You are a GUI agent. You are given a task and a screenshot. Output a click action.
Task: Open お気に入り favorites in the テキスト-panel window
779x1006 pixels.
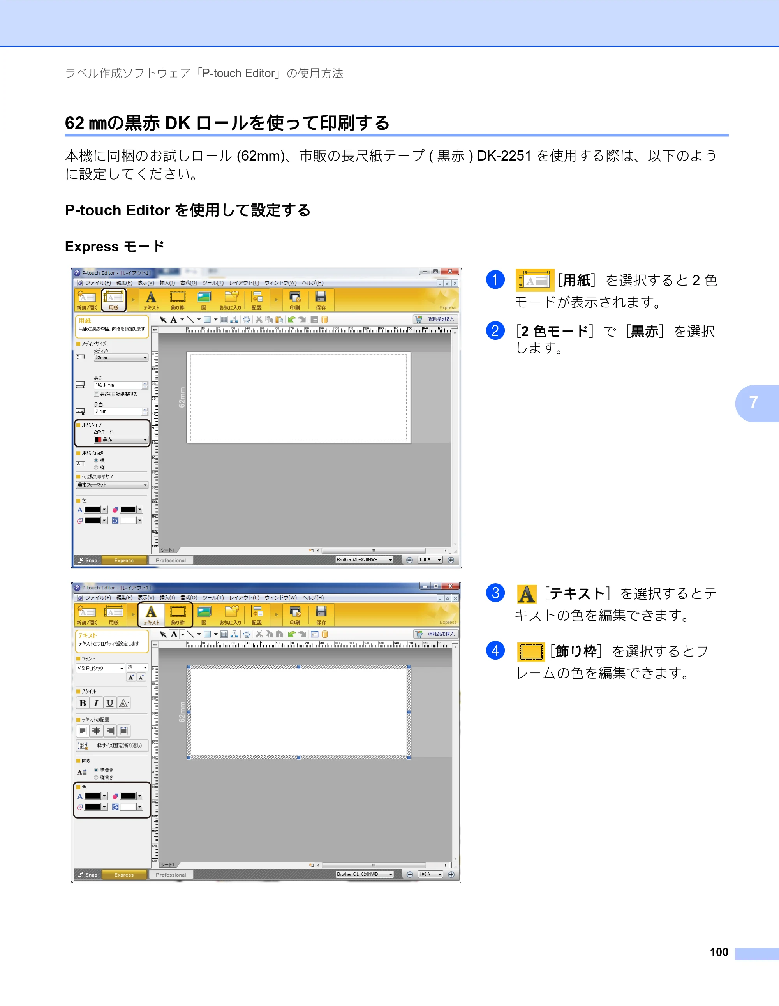click(x=231, y=615)
